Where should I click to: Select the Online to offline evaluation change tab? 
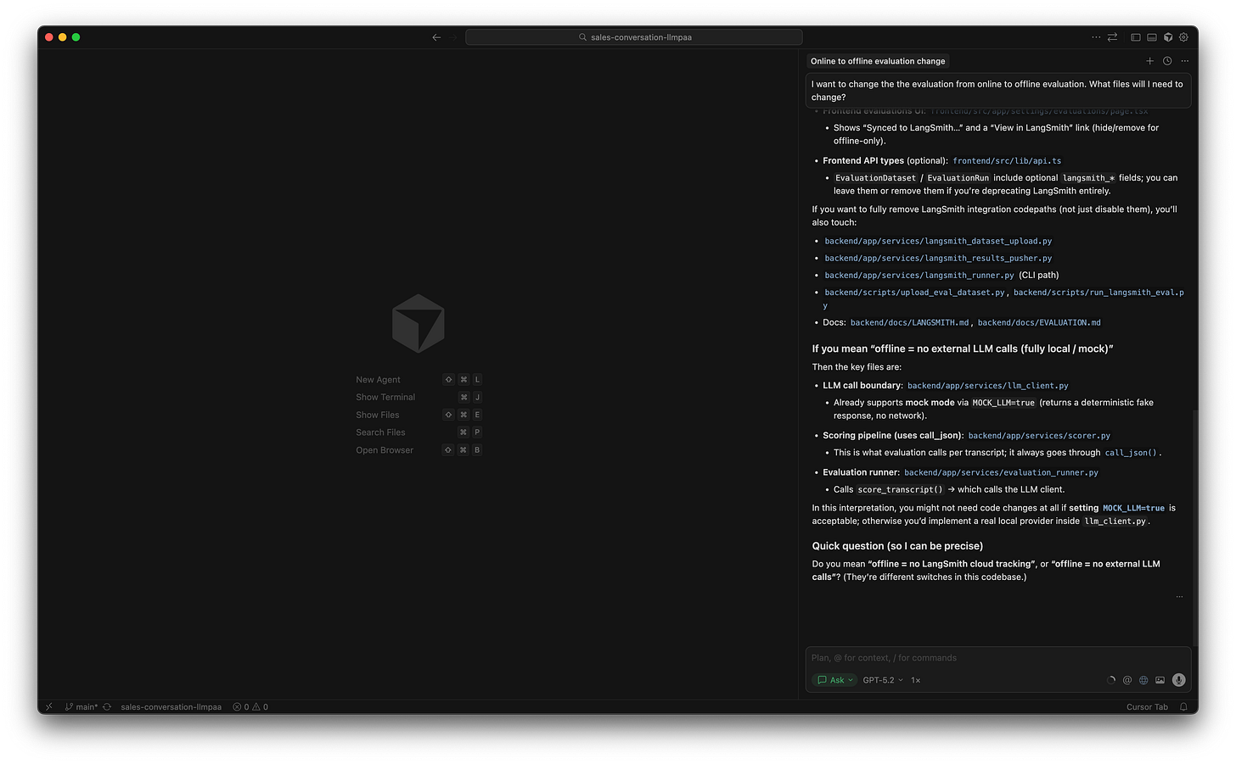click(878, 60)
